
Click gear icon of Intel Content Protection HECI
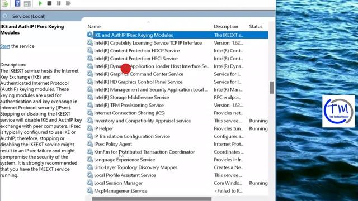coord(89,58)
